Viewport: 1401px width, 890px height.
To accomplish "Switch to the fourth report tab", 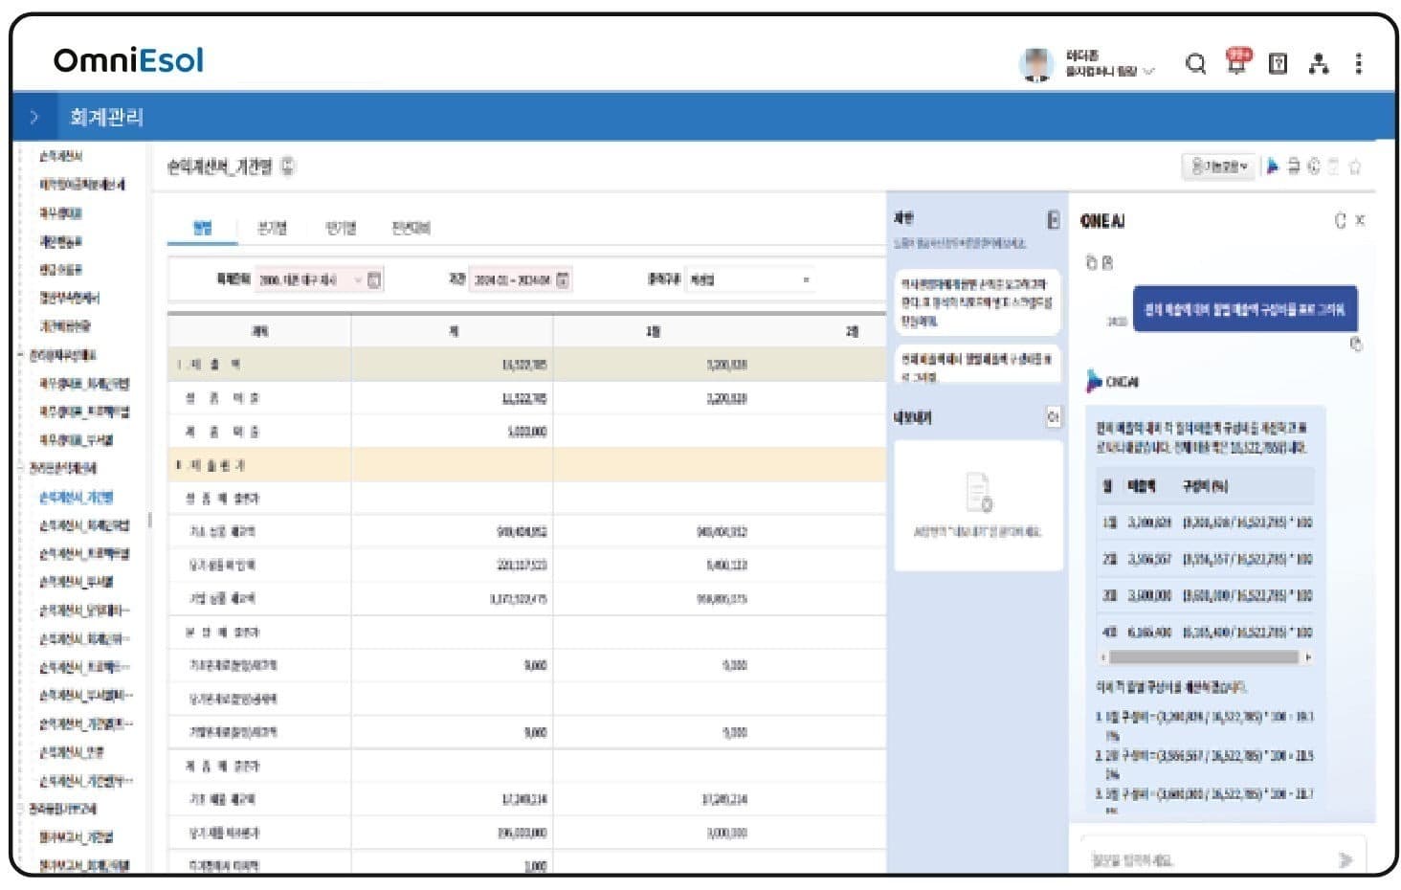I will (x=411, y=228).
